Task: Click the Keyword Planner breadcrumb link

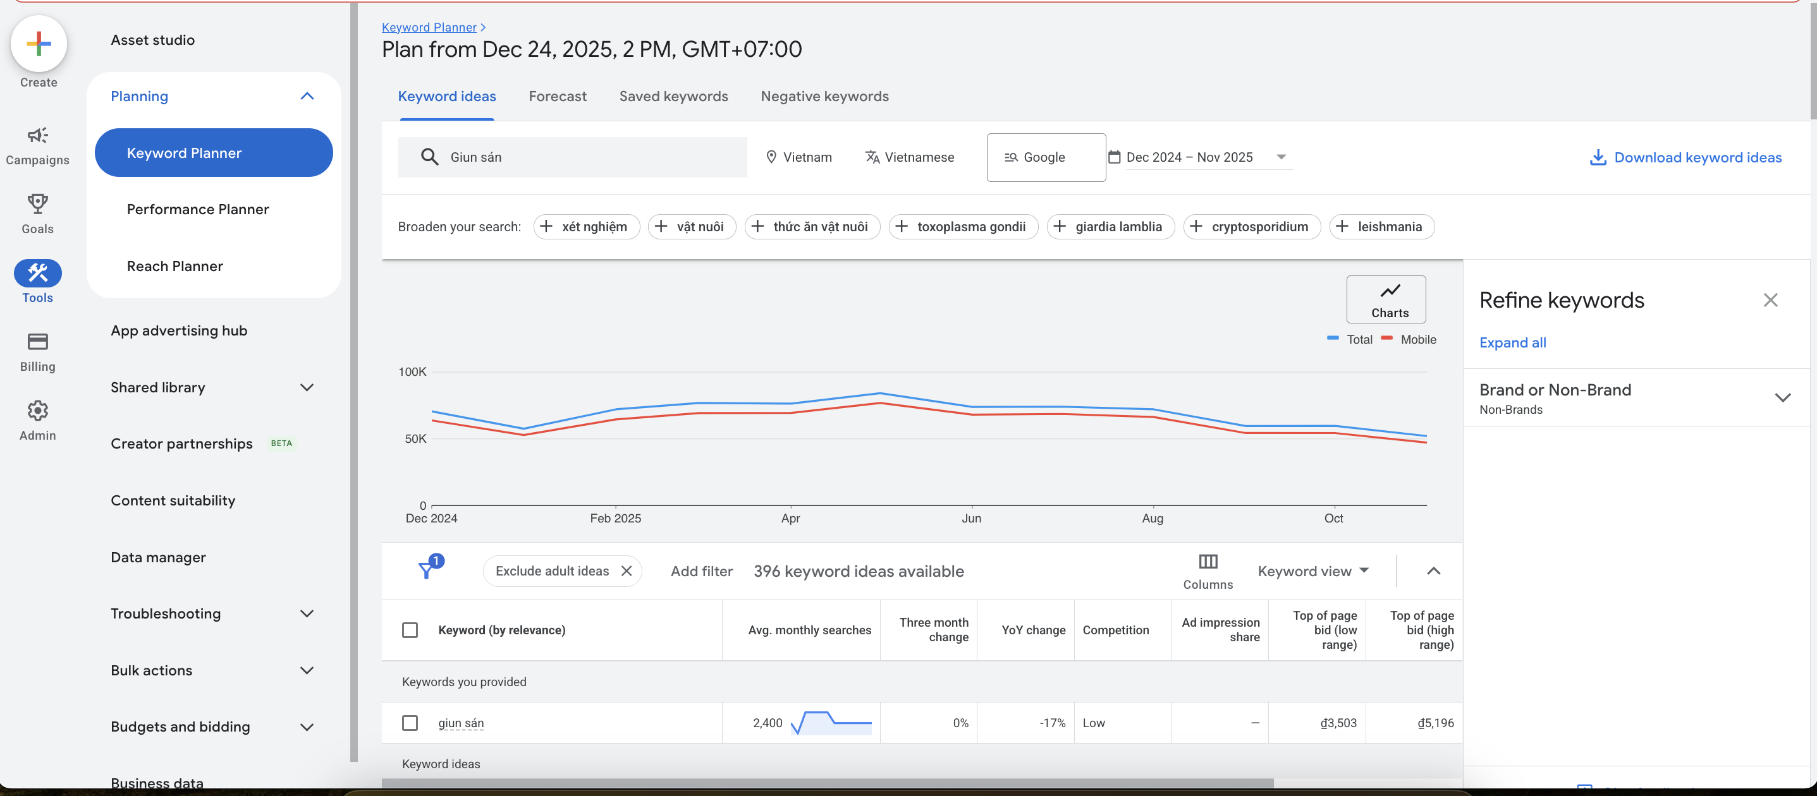Action: (x=429, y=28)
